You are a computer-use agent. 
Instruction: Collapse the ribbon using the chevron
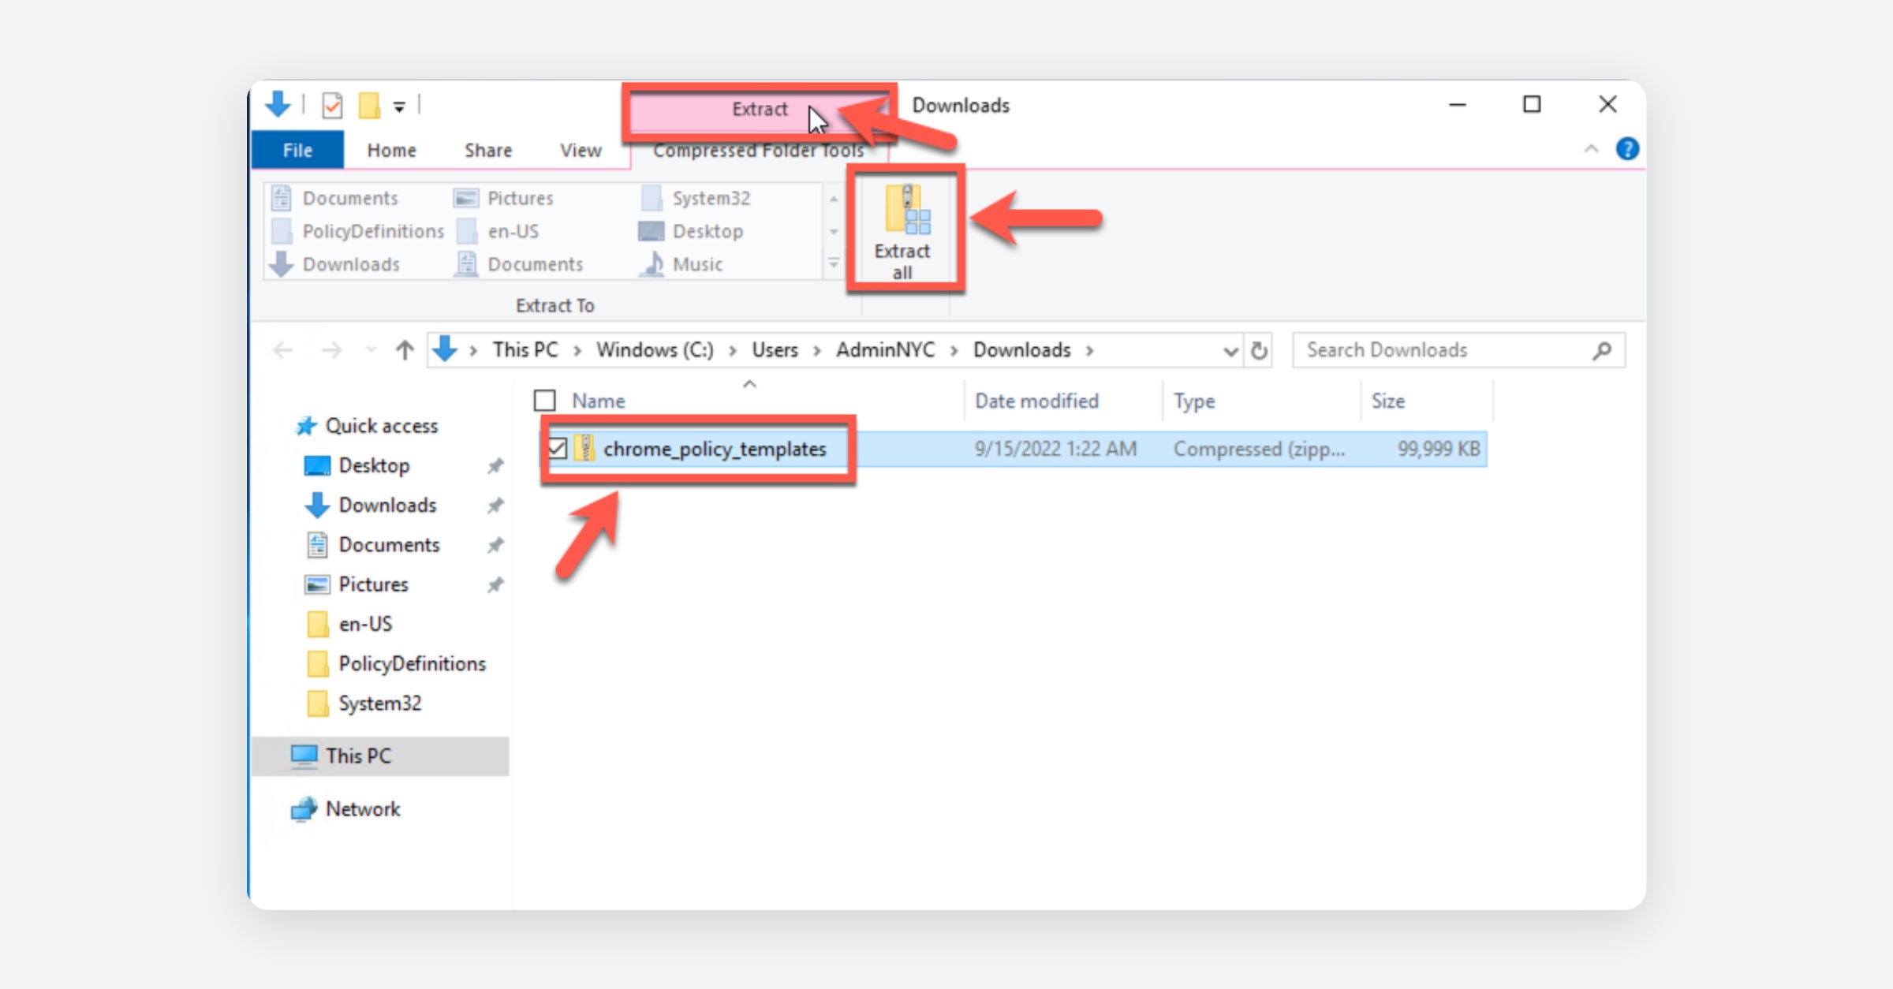click(x=1591, y=149)
